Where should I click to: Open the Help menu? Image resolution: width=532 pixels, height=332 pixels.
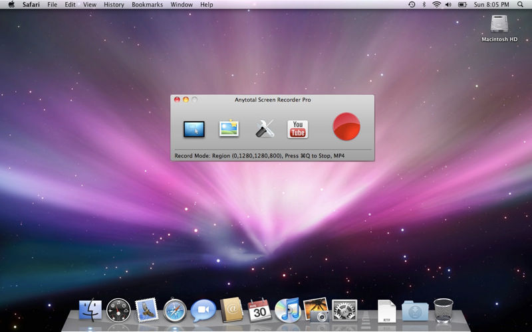click(x=207, y=5)
